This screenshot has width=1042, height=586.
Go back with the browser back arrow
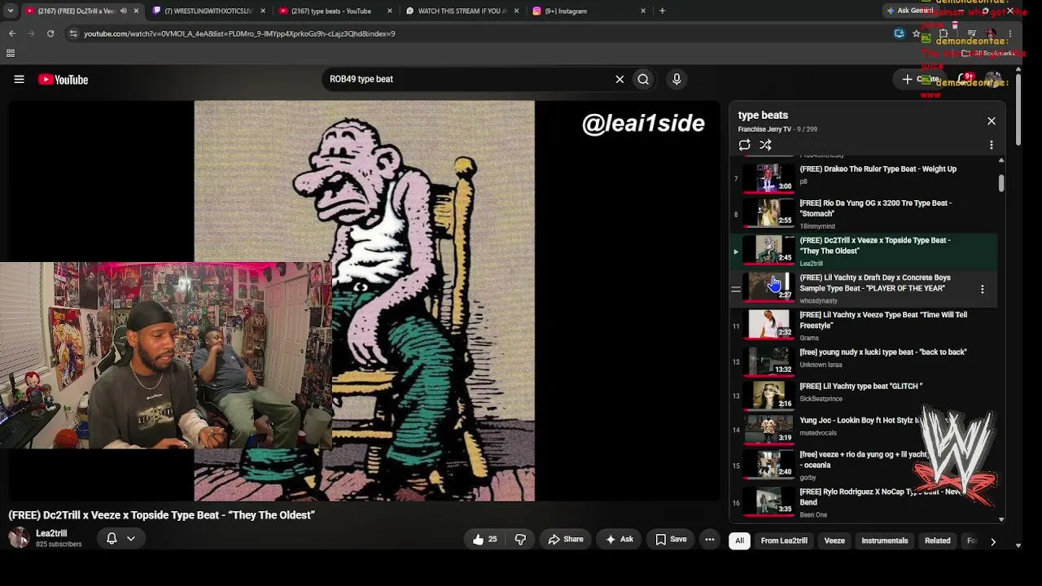(x=11, y=33)
